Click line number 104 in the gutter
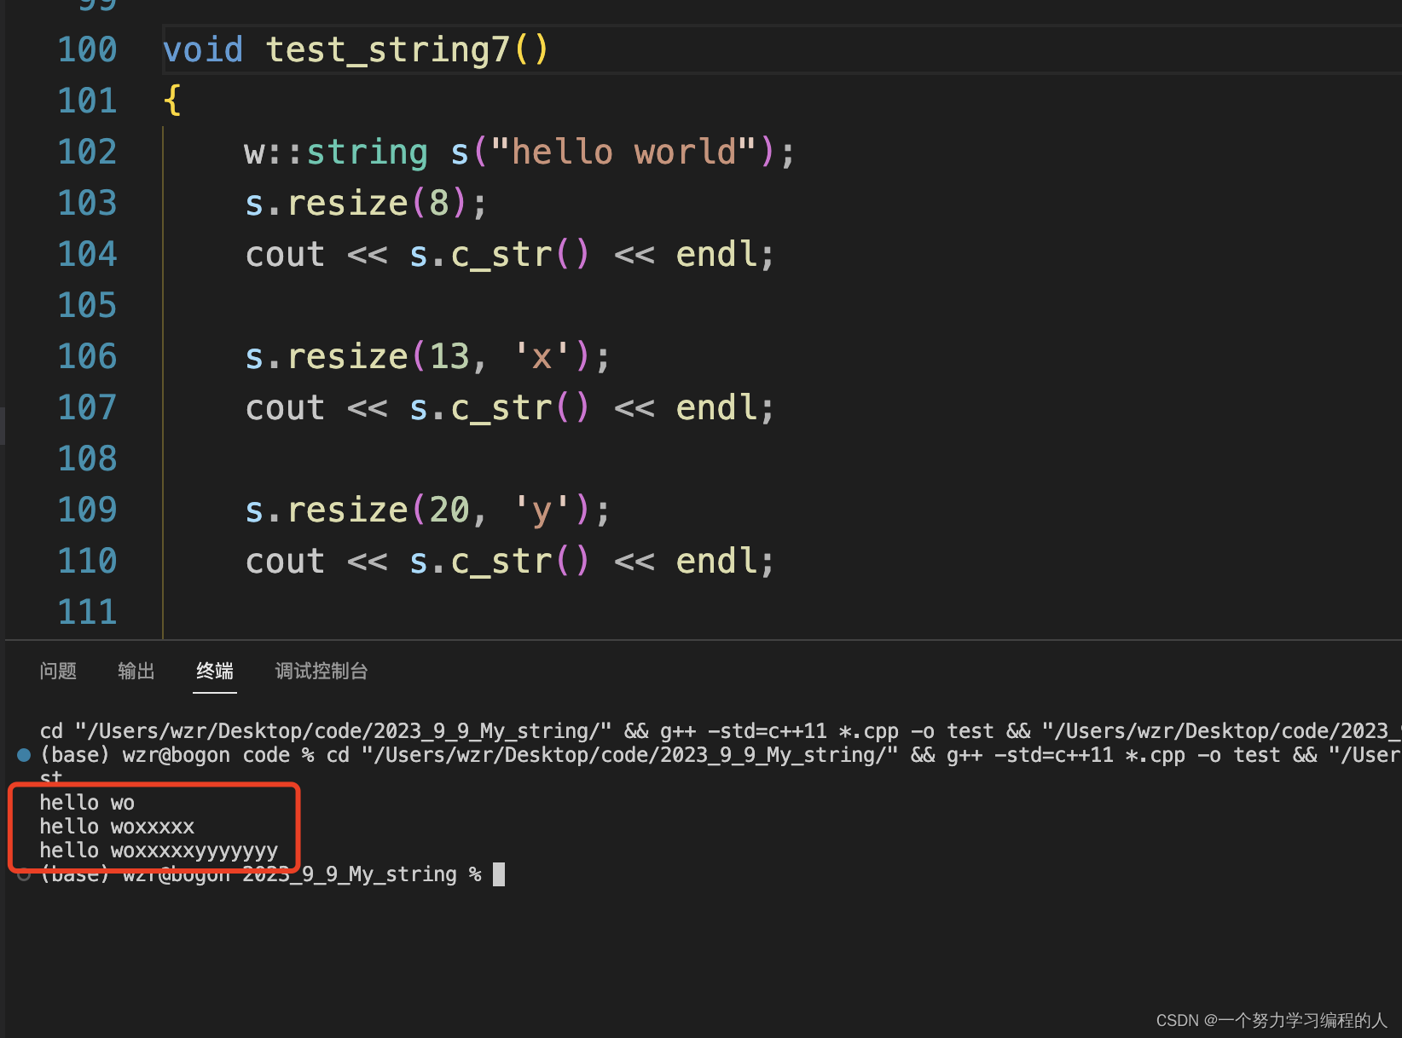Screen dimensions: 1402x1038 point(87,254)
